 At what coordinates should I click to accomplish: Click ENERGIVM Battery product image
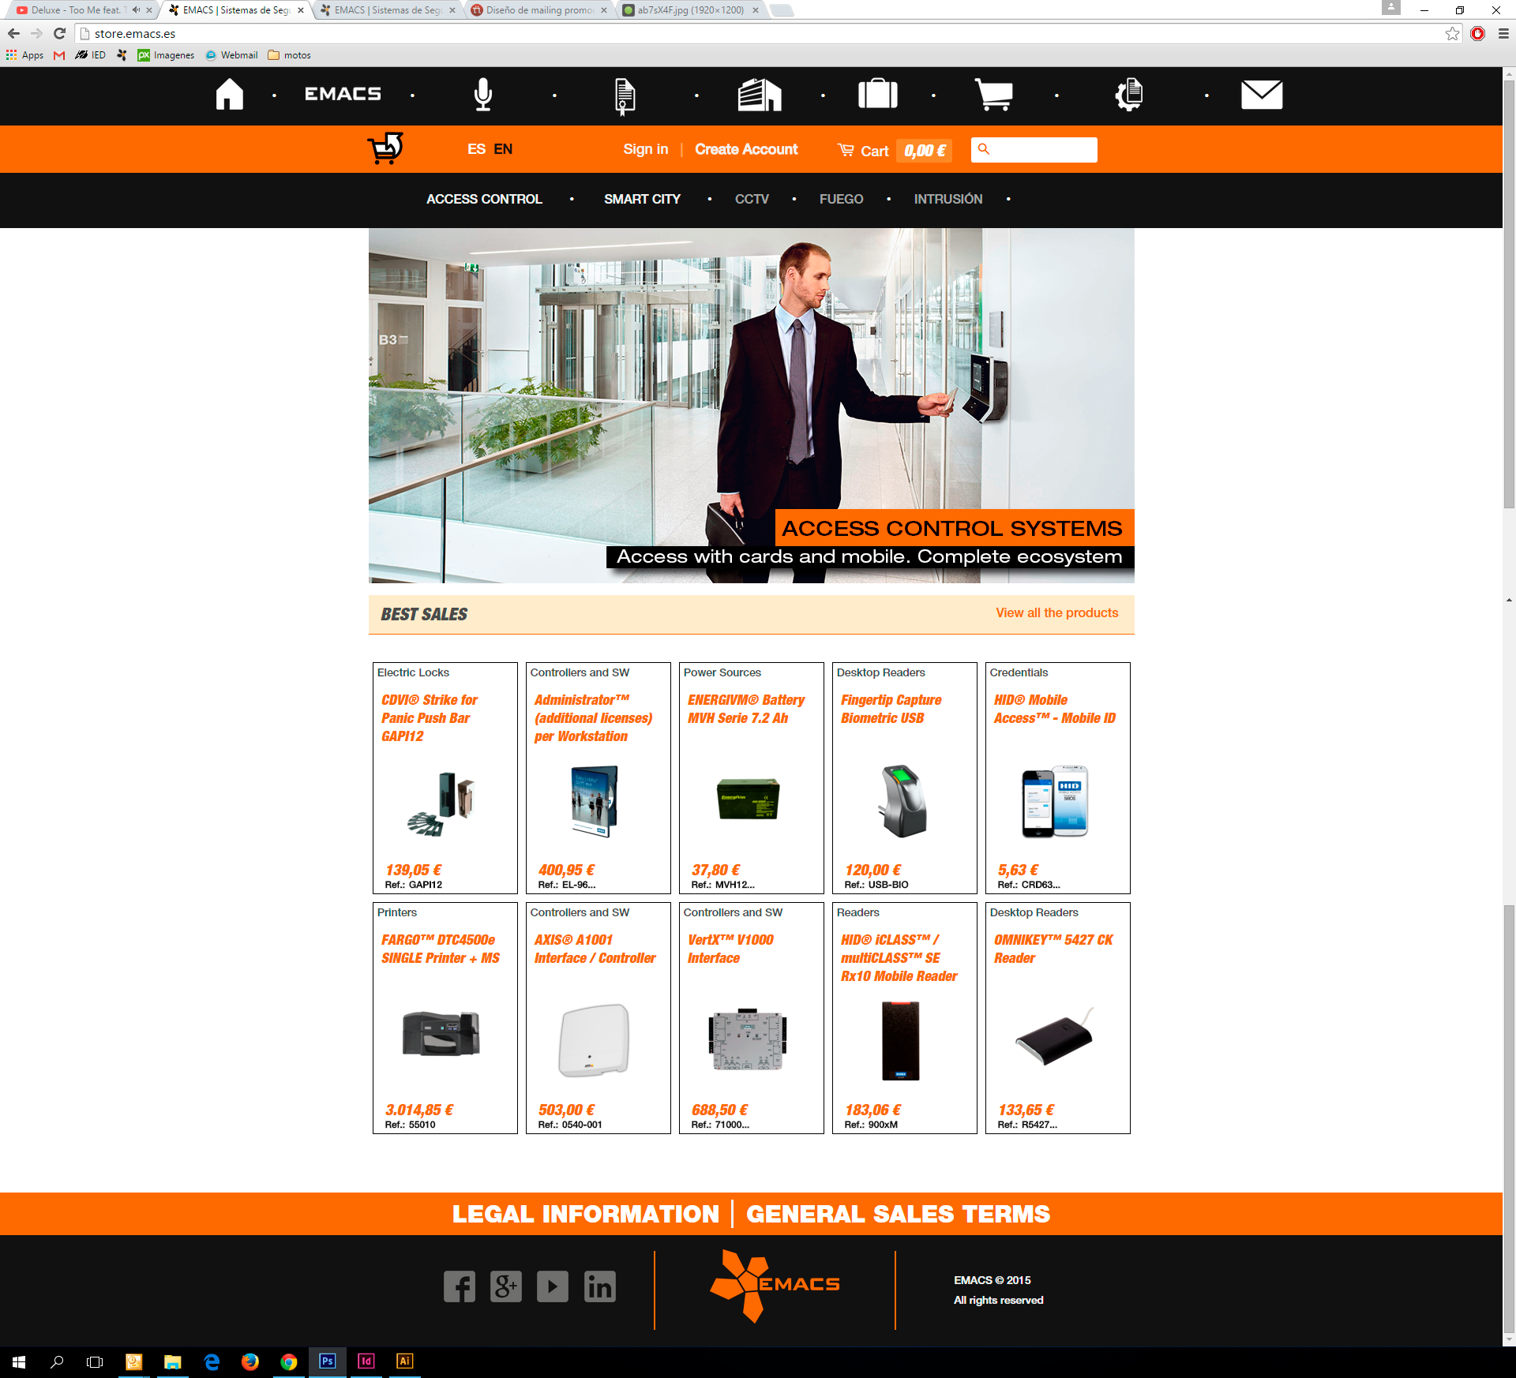click(x=748, y=799)
